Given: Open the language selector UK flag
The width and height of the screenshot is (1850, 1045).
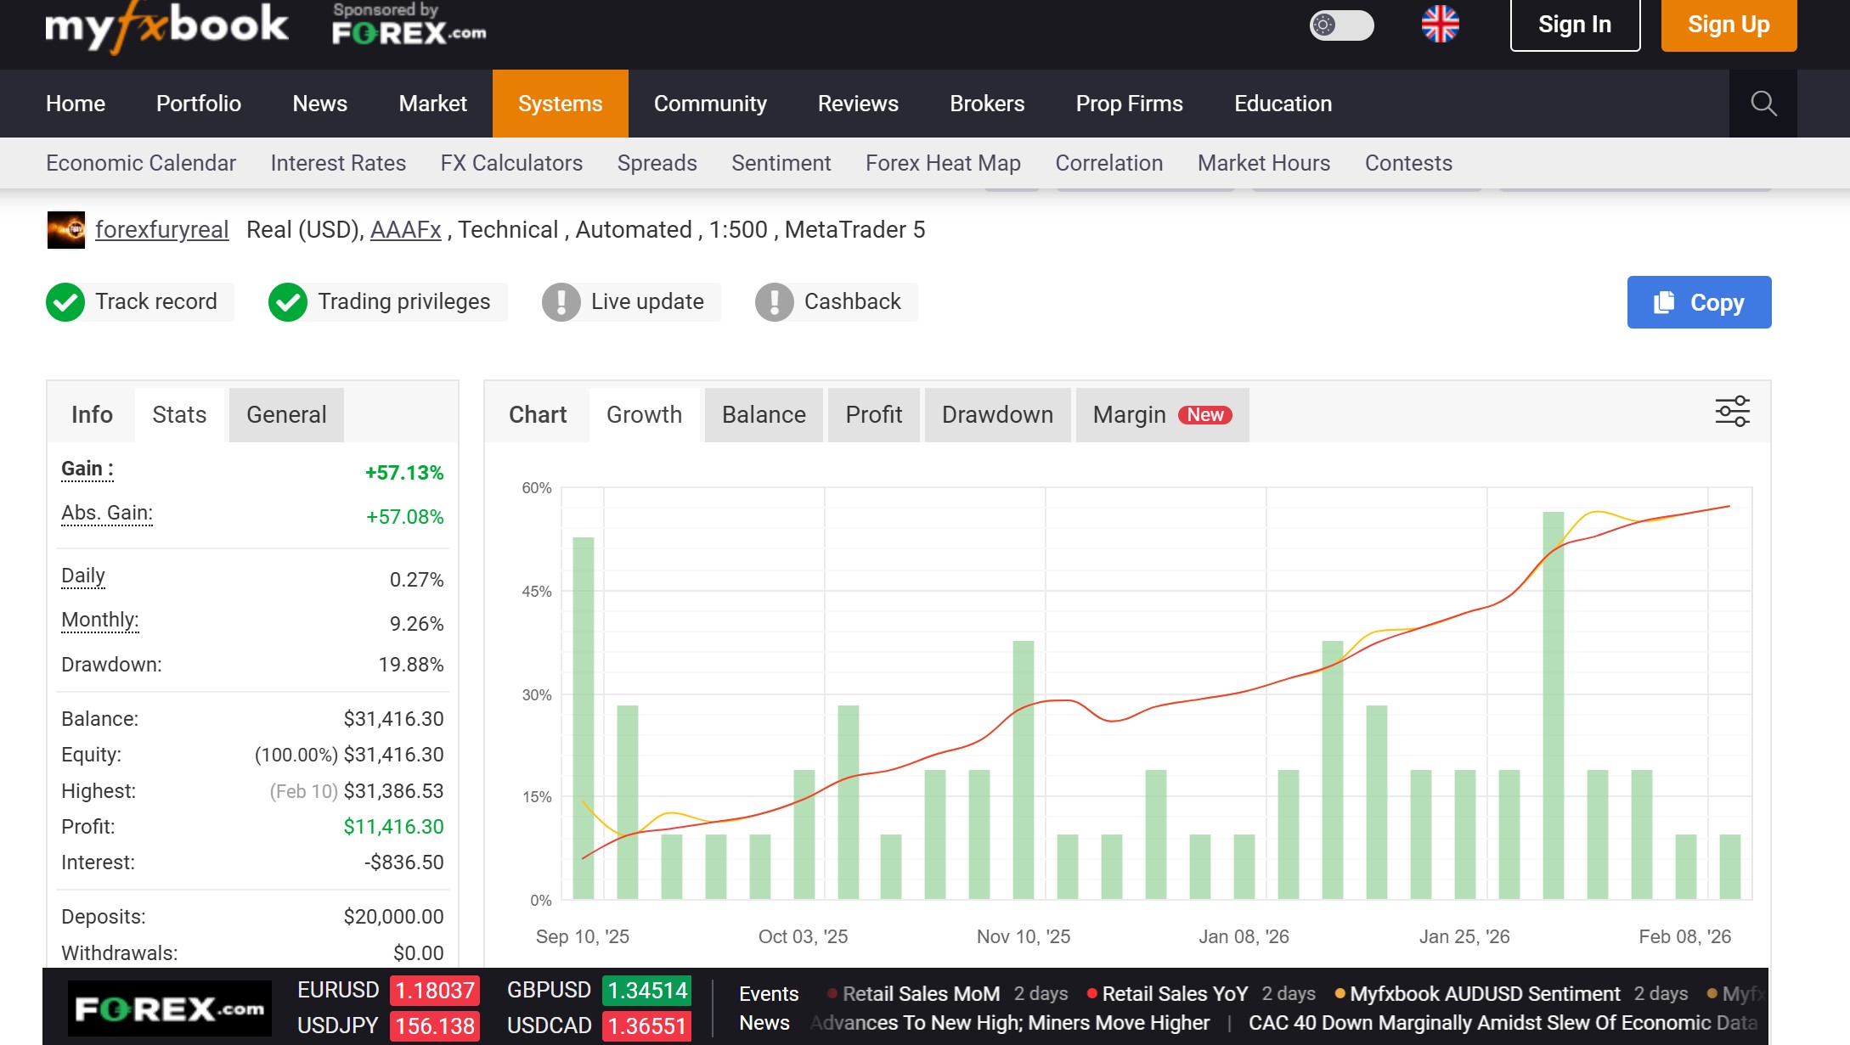Looking at the screenshot, I should point(1440,25).
